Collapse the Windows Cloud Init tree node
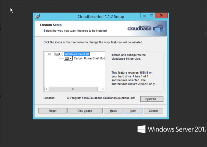This screenshot has width=207, height=147. 49,54
